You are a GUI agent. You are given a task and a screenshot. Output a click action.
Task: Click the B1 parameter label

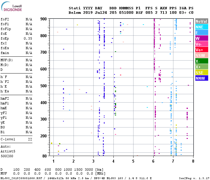point(3,132)
